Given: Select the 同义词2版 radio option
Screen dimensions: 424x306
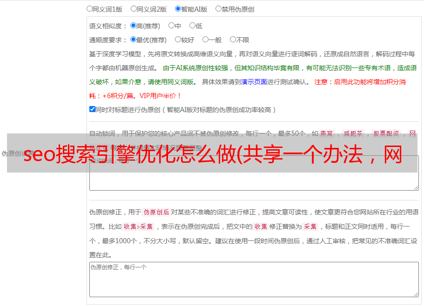Looking at the screenshot, I should tap(134, 9).
